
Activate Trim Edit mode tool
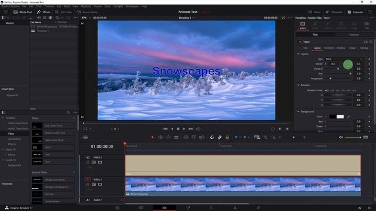point(160,137)
